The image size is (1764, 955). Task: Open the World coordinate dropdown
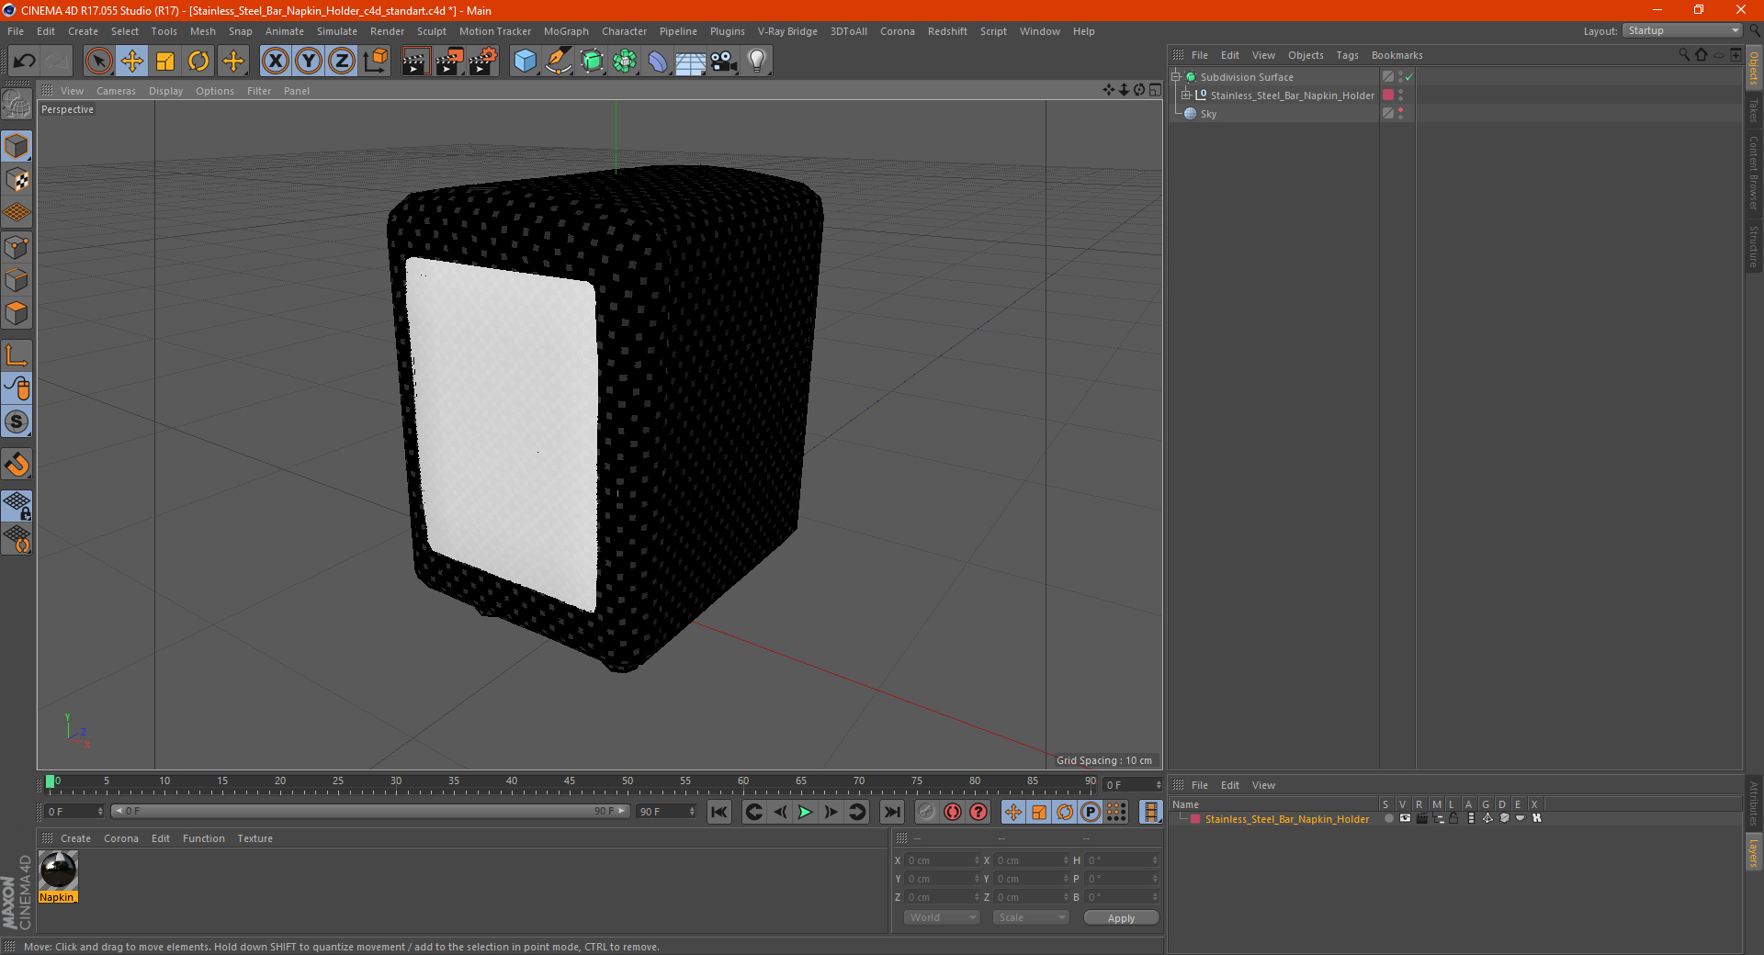click(x=942, y=917)
